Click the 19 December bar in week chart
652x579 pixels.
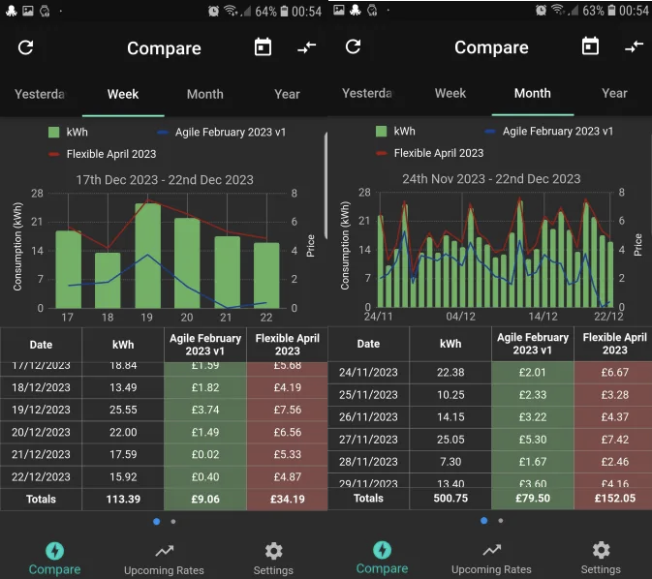[x=147, y=256]
